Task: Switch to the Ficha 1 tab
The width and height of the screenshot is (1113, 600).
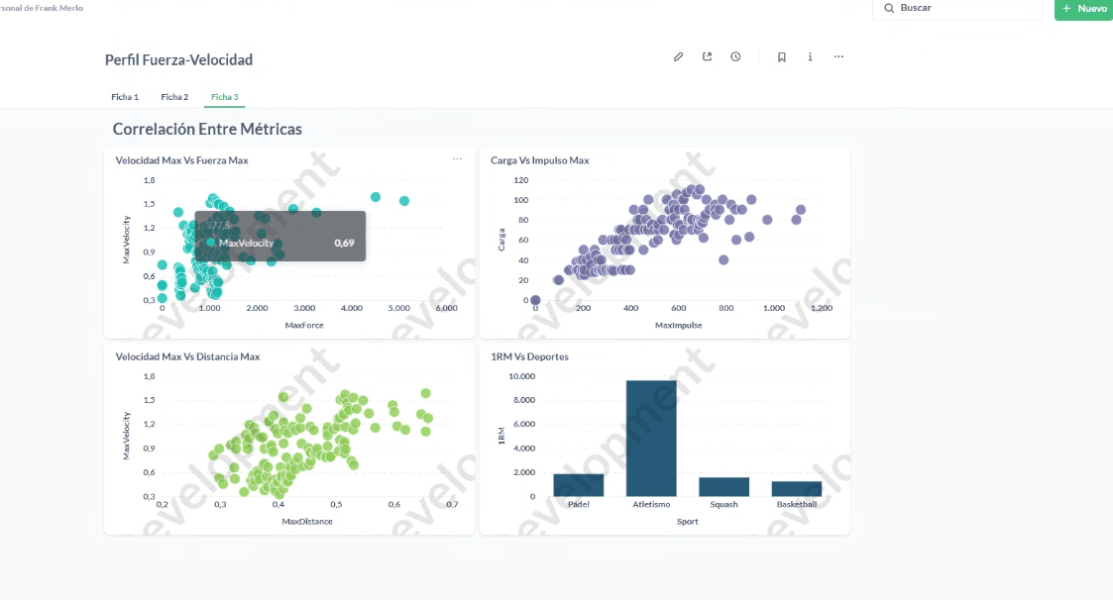Action: [x=125, y=97]
